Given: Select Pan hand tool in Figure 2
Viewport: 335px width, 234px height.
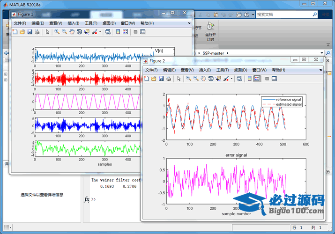Looking at the screenshot, I should (x=203, y=79).
